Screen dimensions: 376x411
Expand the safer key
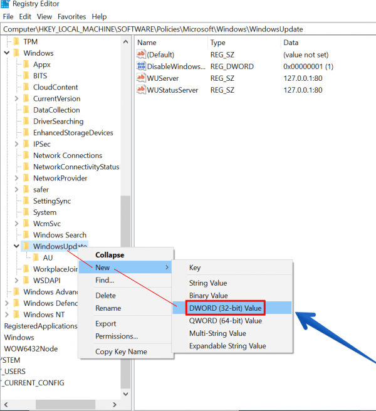tap(16, 189)
